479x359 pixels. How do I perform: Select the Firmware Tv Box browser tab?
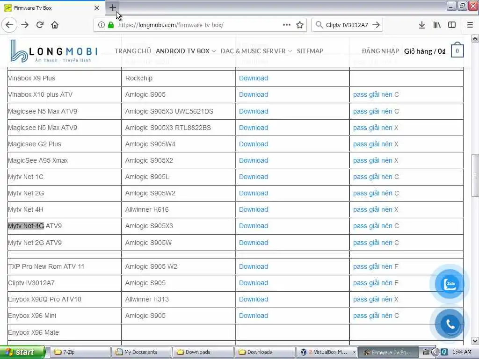tap(52, 8)
